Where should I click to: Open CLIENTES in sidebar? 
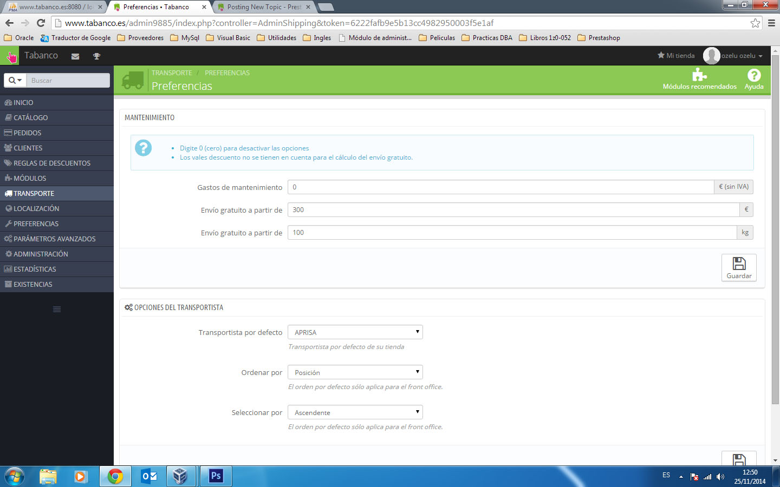coord(57,148)
